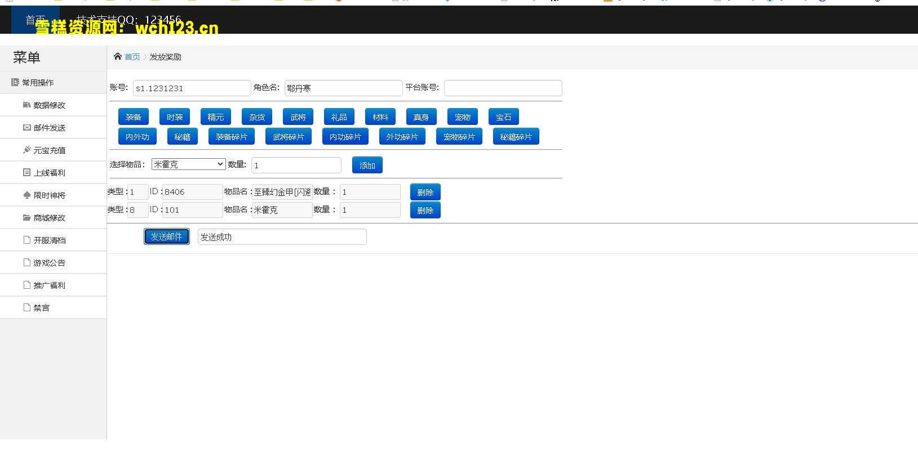Click the 首页 tab in top bar
Image resolution: width=918 pixels, height=461 pixels.
[36, 20]
